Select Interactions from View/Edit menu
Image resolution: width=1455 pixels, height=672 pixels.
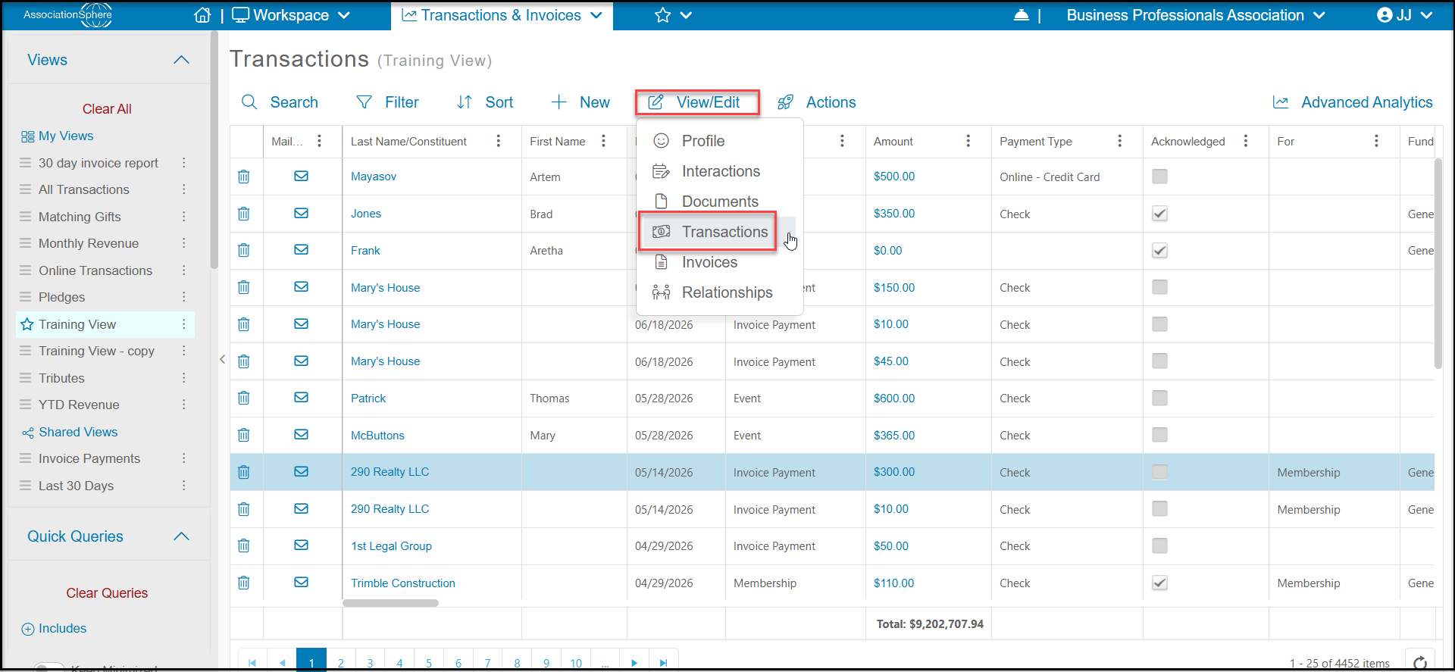pyautogui.click(x=720, y=171)
